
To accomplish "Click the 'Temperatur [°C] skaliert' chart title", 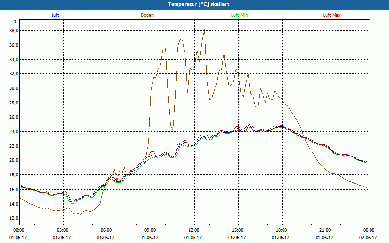I will [x=198, y=4].
